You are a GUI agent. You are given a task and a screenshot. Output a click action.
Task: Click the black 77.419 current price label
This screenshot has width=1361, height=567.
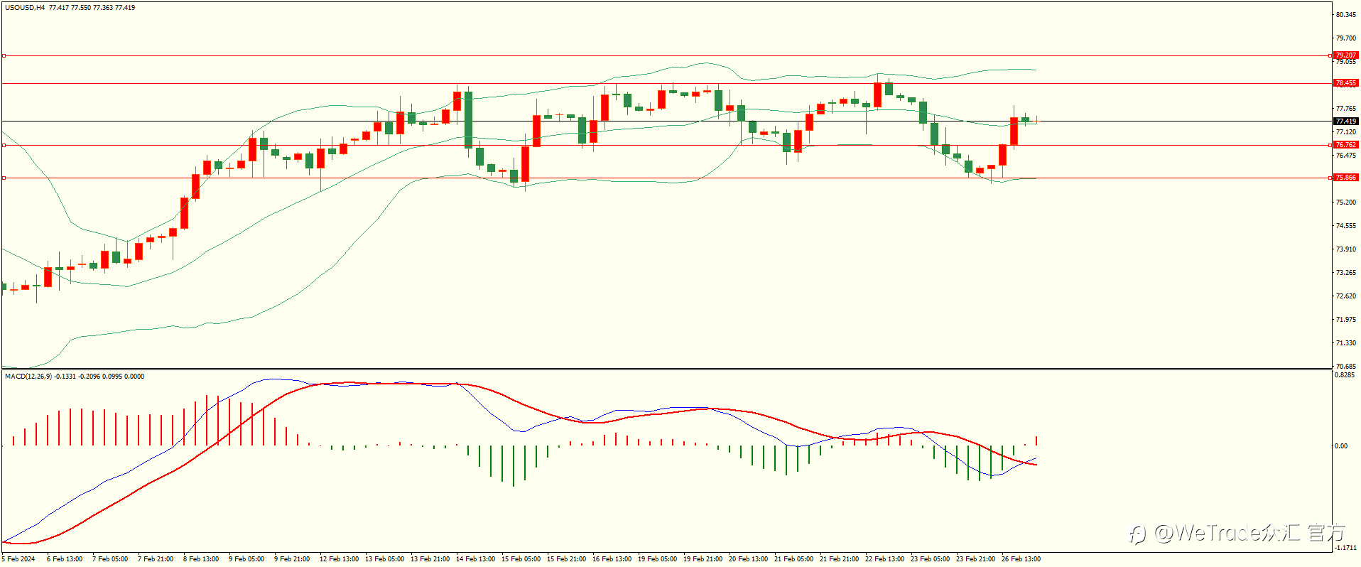point(1345,121)
